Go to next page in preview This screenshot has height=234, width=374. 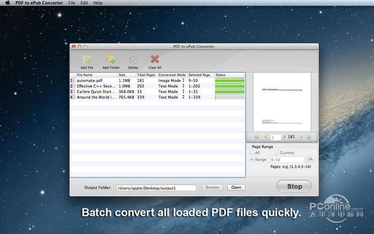click(301, 137)
